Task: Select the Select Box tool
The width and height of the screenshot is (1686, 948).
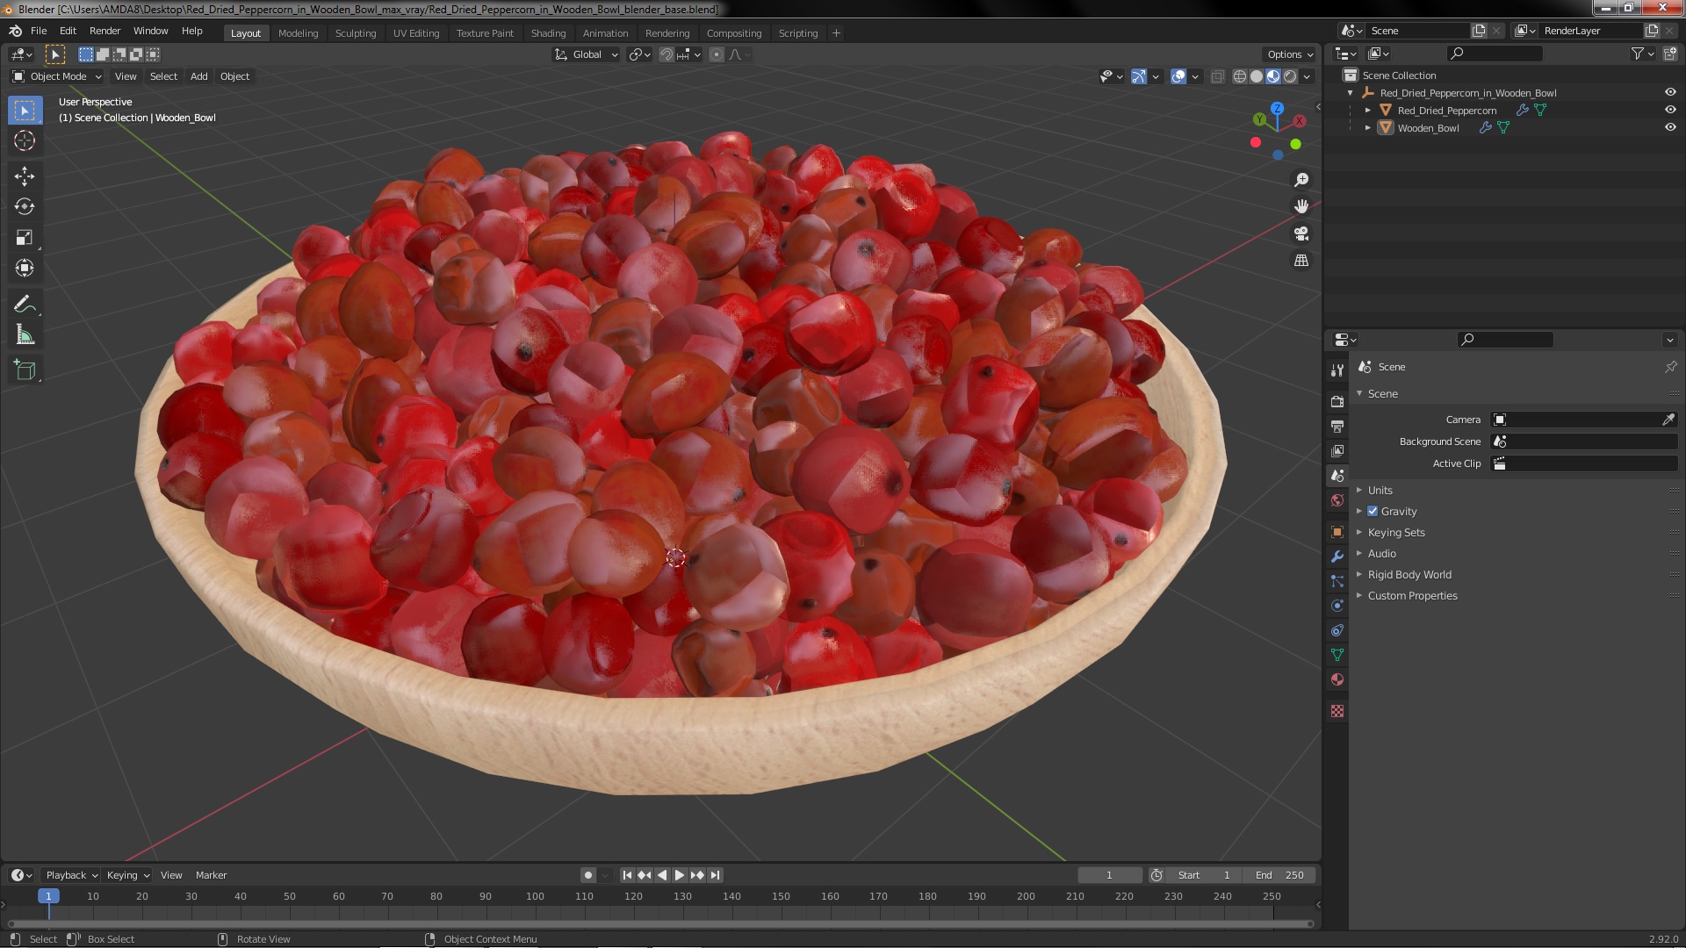Action: [25, 111]
